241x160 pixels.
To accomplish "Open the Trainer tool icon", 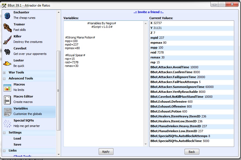I will coord(7,27).
